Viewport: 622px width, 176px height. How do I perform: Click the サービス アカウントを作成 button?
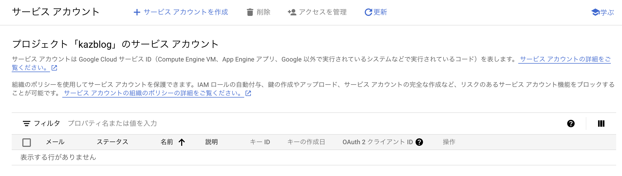coord(186,12)
